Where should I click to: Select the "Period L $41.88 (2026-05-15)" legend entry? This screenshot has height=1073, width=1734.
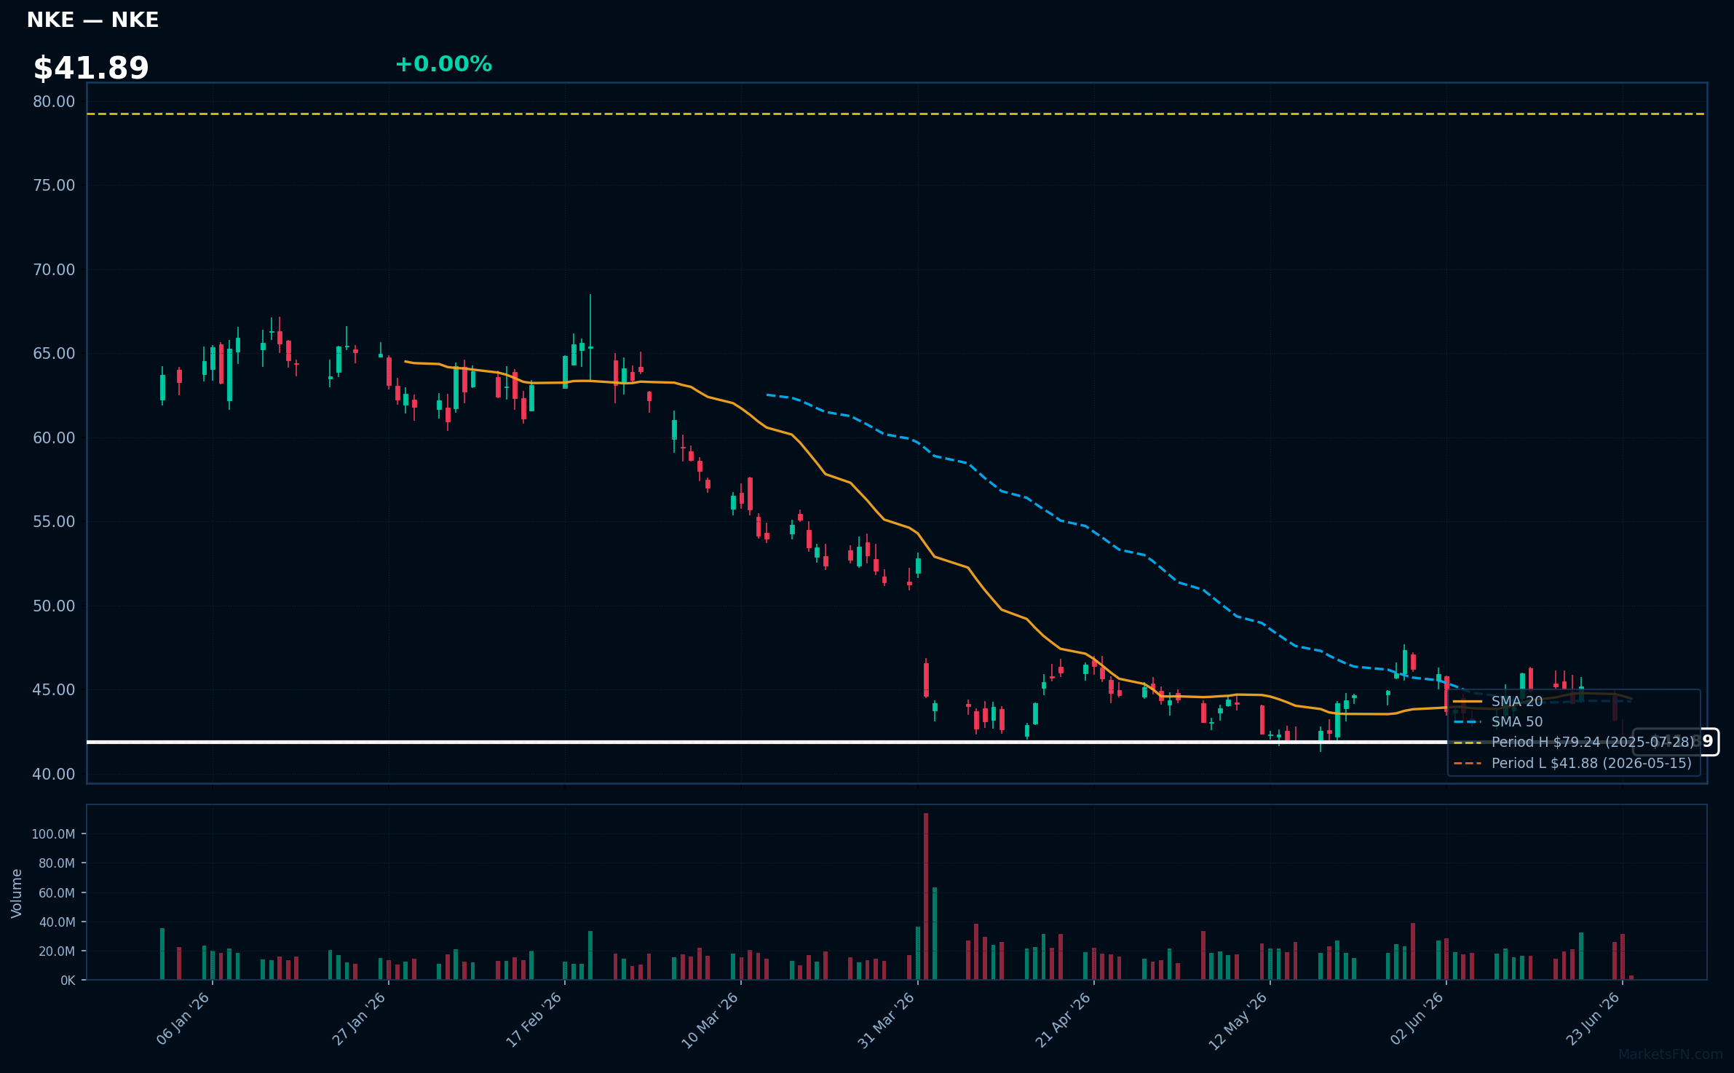(x=1572, y=764)
